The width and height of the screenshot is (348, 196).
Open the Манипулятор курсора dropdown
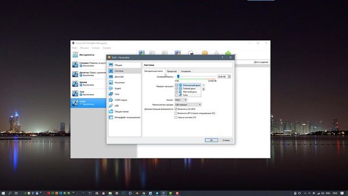[188, 105]
